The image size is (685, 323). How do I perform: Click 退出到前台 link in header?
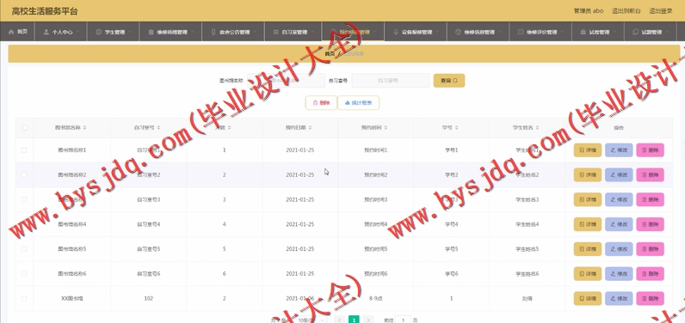(x=626, y=11)
